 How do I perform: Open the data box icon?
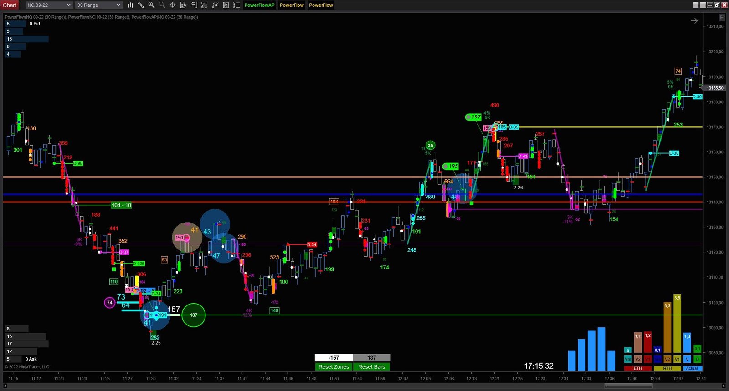point(183,5)
